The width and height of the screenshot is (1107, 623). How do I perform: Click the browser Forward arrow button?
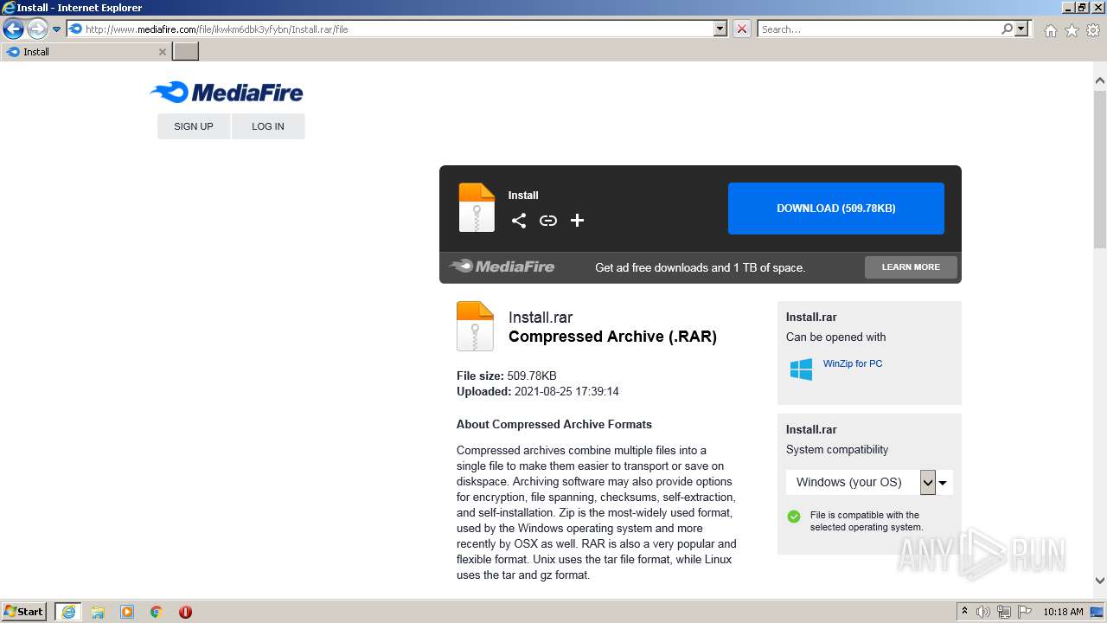[37, 29]
